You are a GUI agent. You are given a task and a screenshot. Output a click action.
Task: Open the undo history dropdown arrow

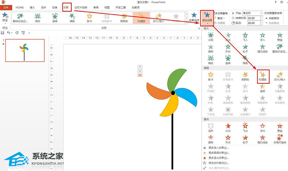[x=12, y=33]
